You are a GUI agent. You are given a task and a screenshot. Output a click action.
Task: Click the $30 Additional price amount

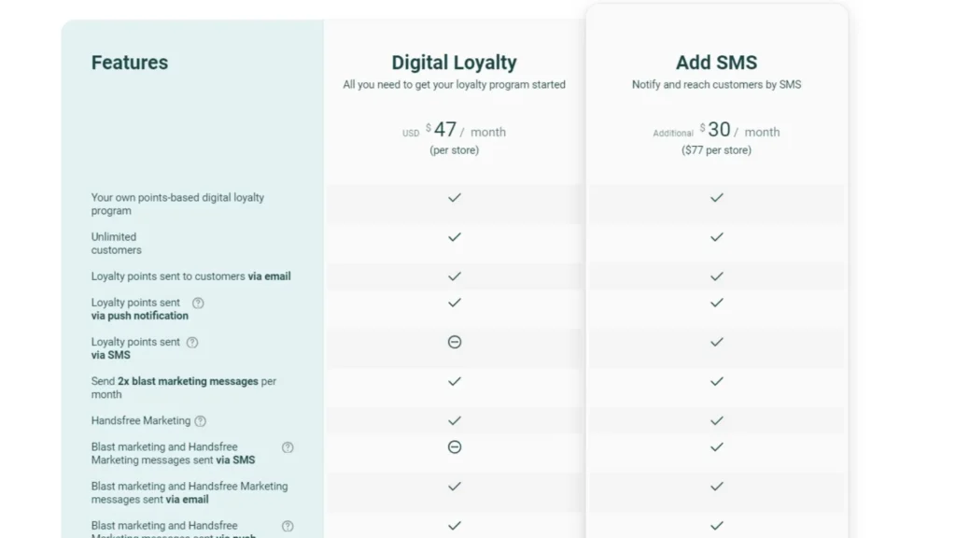pyautogui.click(x=717, y=130)
